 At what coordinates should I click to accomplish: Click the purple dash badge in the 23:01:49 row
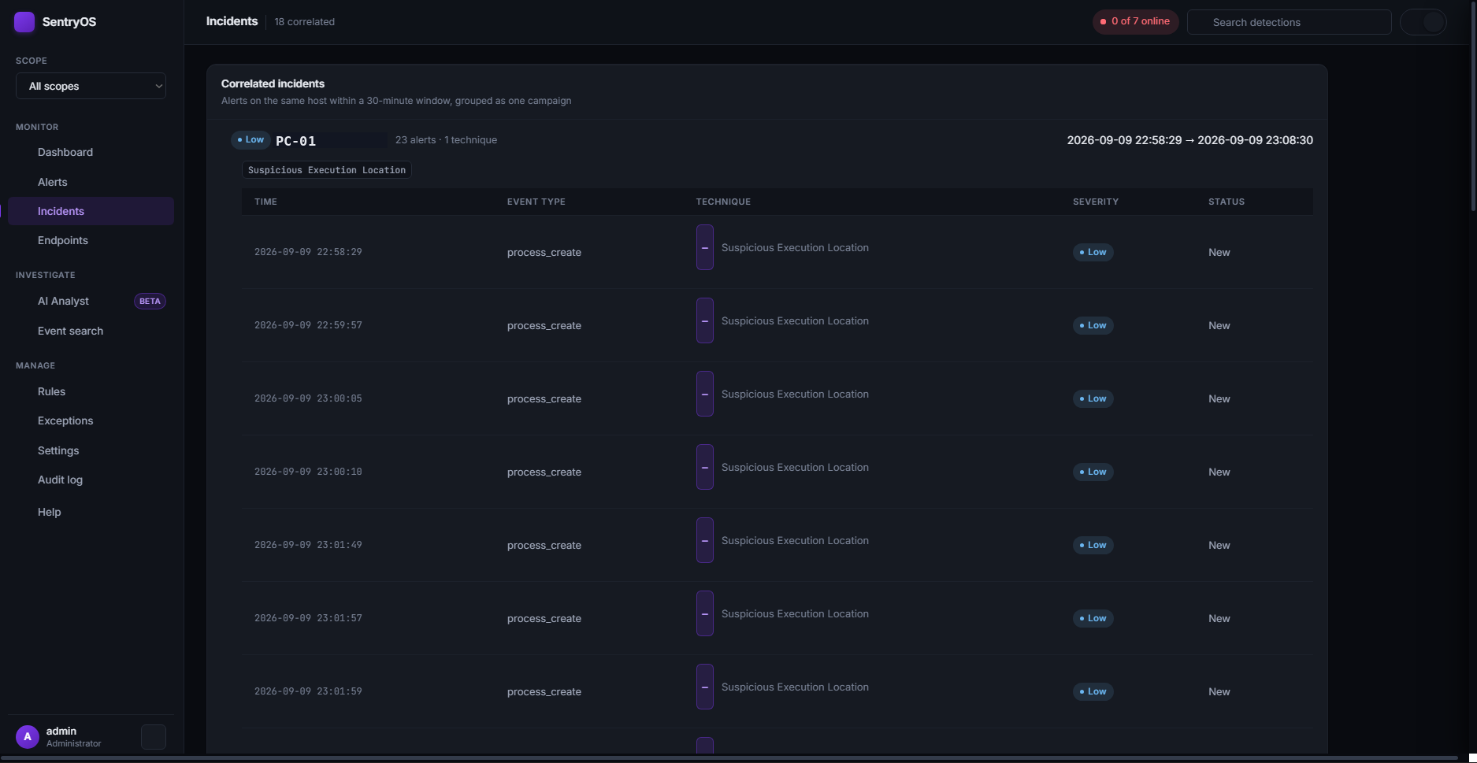705,540
